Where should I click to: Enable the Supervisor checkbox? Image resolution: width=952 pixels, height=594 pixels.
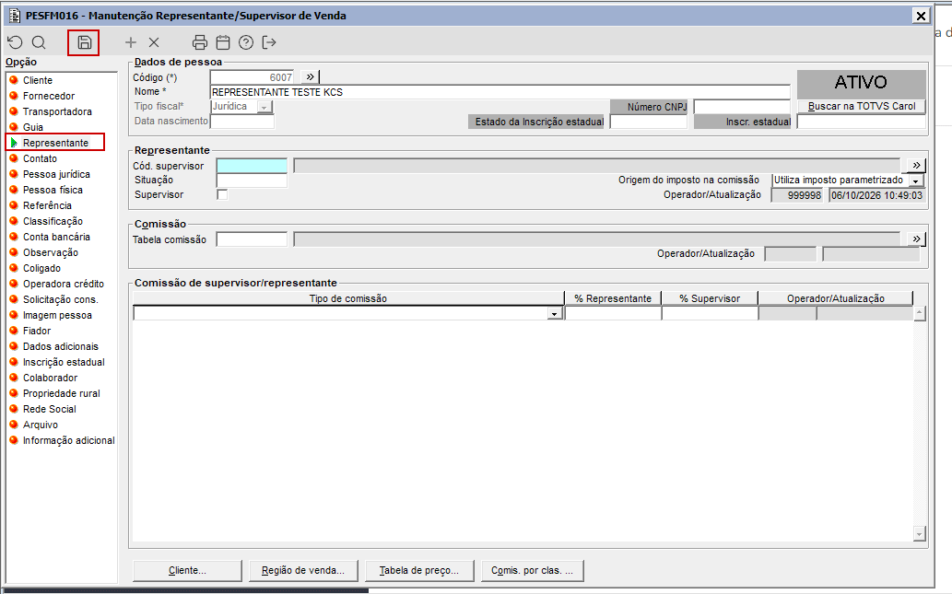point(222,194)
